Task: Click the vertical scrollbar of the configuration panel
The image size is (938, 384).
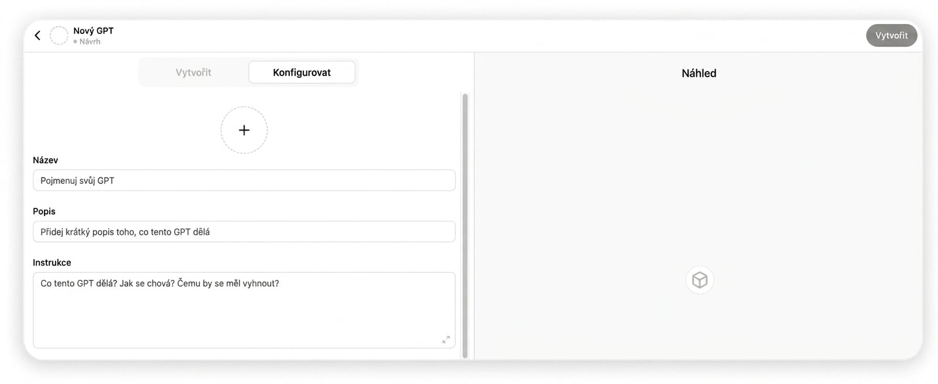Action: click(x=465, y=225)
